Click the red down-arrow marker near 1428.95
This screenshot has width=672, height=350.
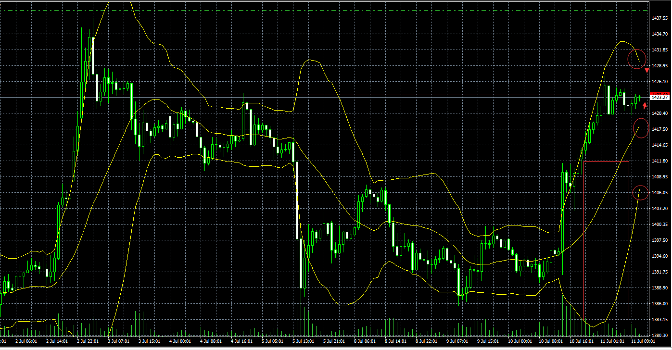[647, 71]
